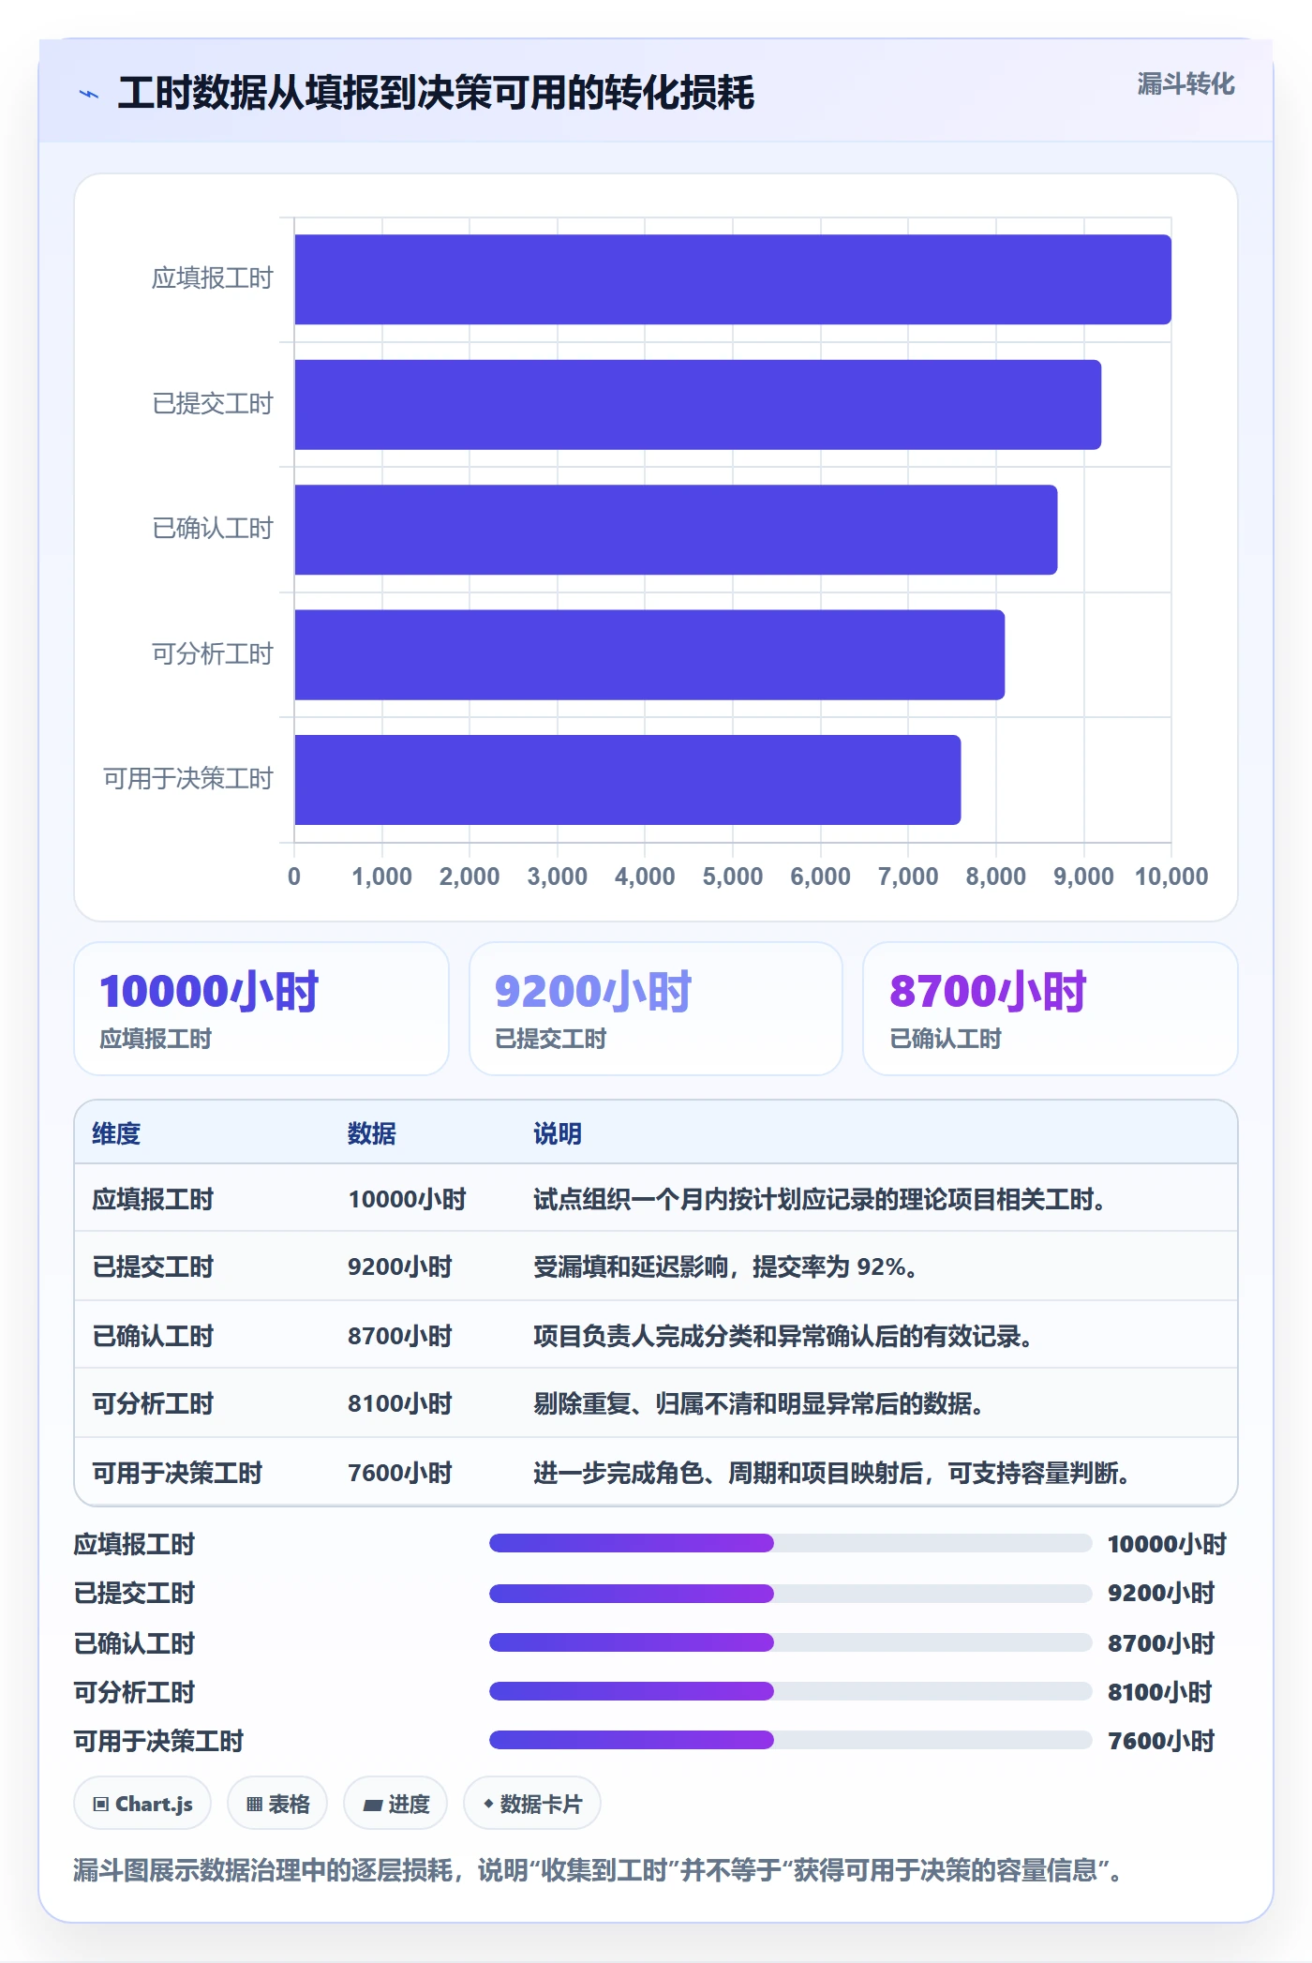Screen dimensions: 1312x1963
Task: Click the 已确认工时 progress bar
Action: pyautogui.click(x=790, y=1642)
